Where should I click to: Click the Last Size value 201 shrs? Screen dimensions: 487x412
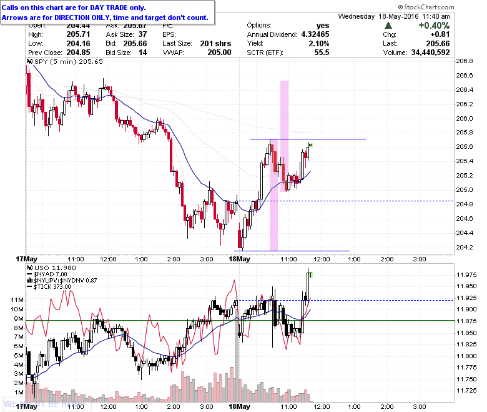click(215, 44)
